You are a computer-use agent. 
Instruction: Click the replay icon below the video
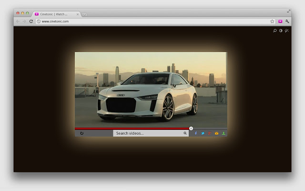(x=81, y=133)
